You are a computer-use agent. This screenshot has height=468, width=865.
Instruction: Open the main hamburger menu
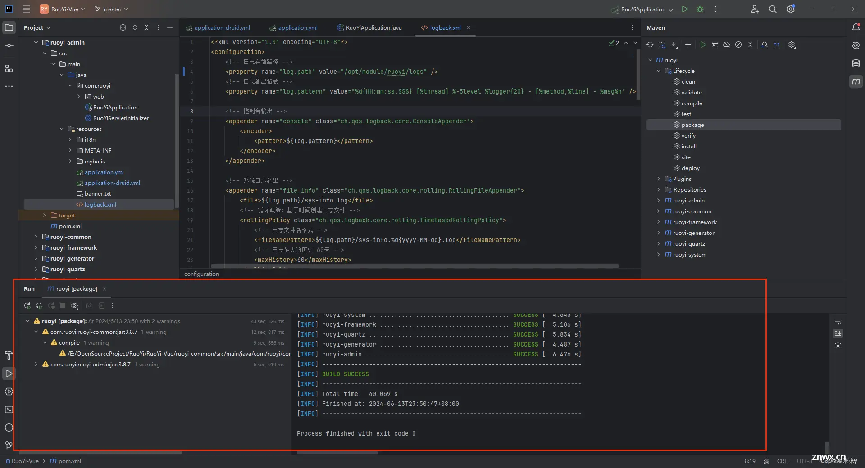pyautogui.click(x=27, y=9)
